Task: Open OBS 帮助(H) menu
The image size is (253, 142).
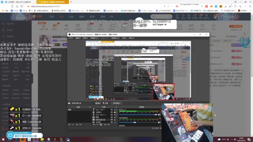Action: coord(132,38)
